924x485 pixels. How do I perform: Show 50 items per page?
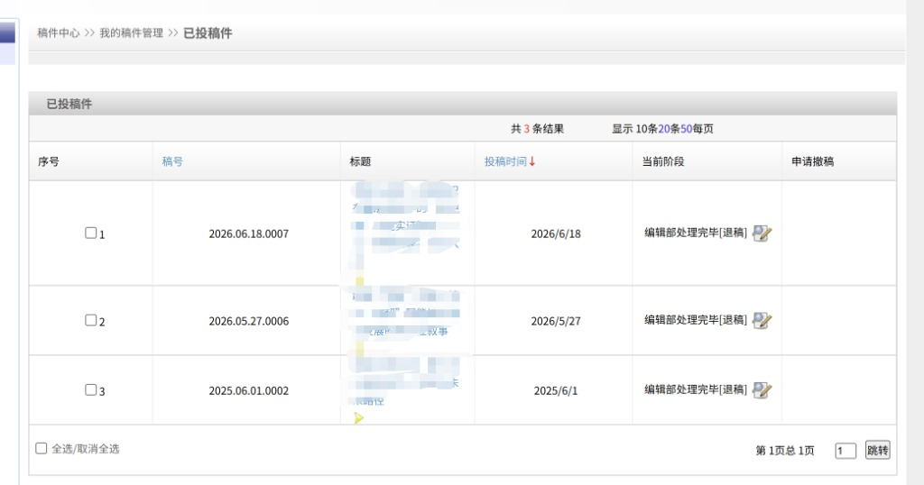pyautogui.click(x=687, y=129)
